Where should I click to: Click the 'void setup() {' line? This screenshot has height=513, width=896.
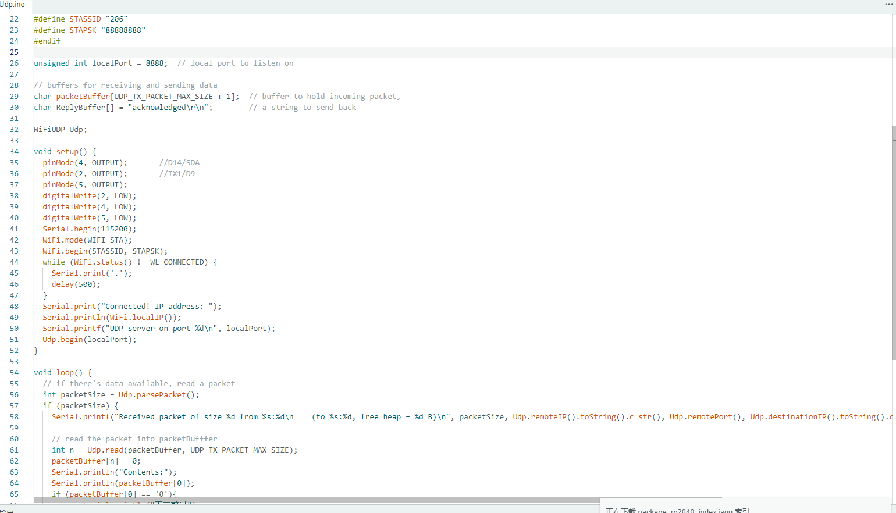point(65,152)
